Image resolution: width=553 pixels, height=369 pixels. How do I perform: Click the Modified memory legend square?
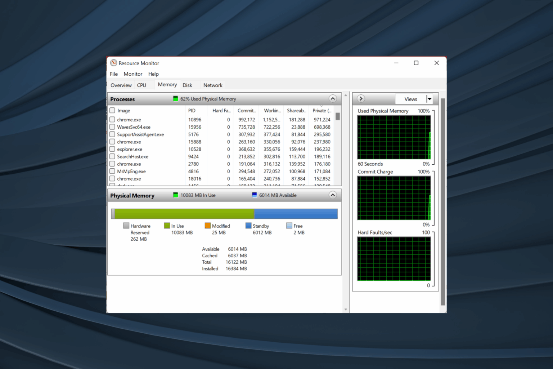(x=208, y=226)
